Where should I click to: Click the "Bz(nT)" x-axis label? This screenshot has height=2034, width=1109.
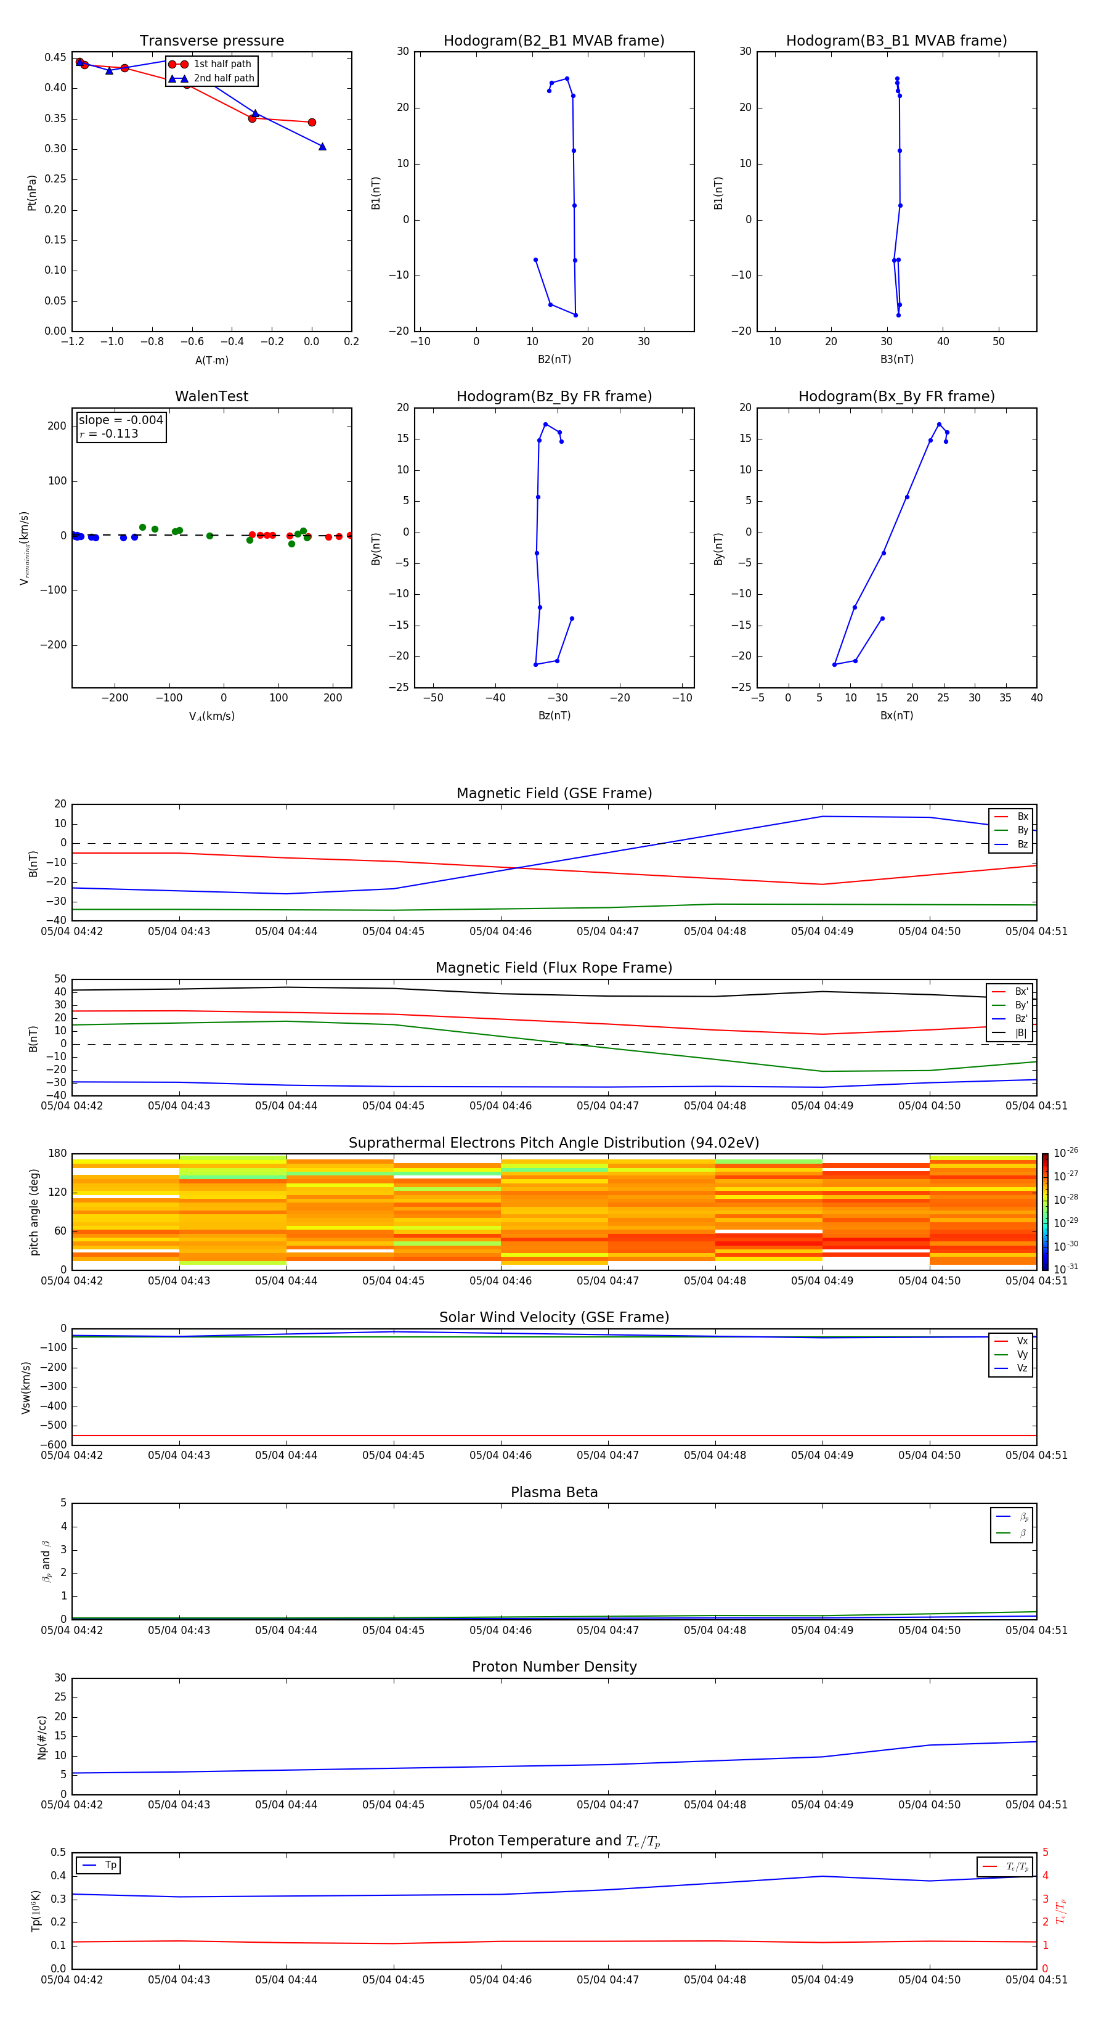click(x=554, y=716)
